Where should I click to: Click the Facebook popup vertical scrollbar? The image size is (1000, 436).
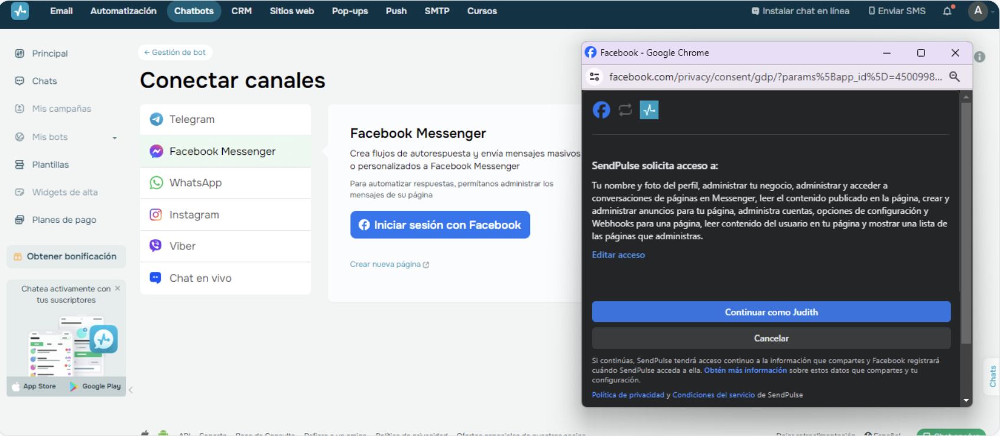point(966,223)
